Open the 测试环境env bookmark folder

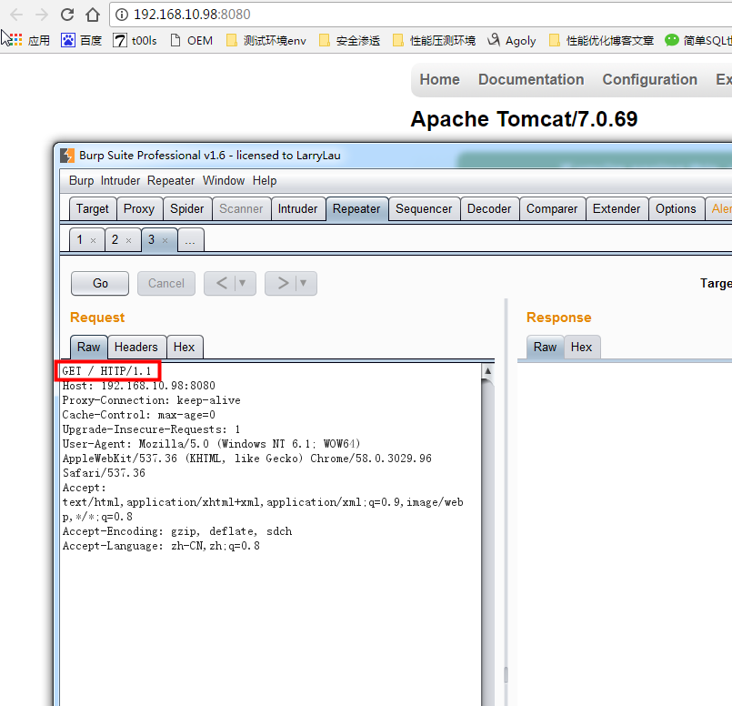266,41
